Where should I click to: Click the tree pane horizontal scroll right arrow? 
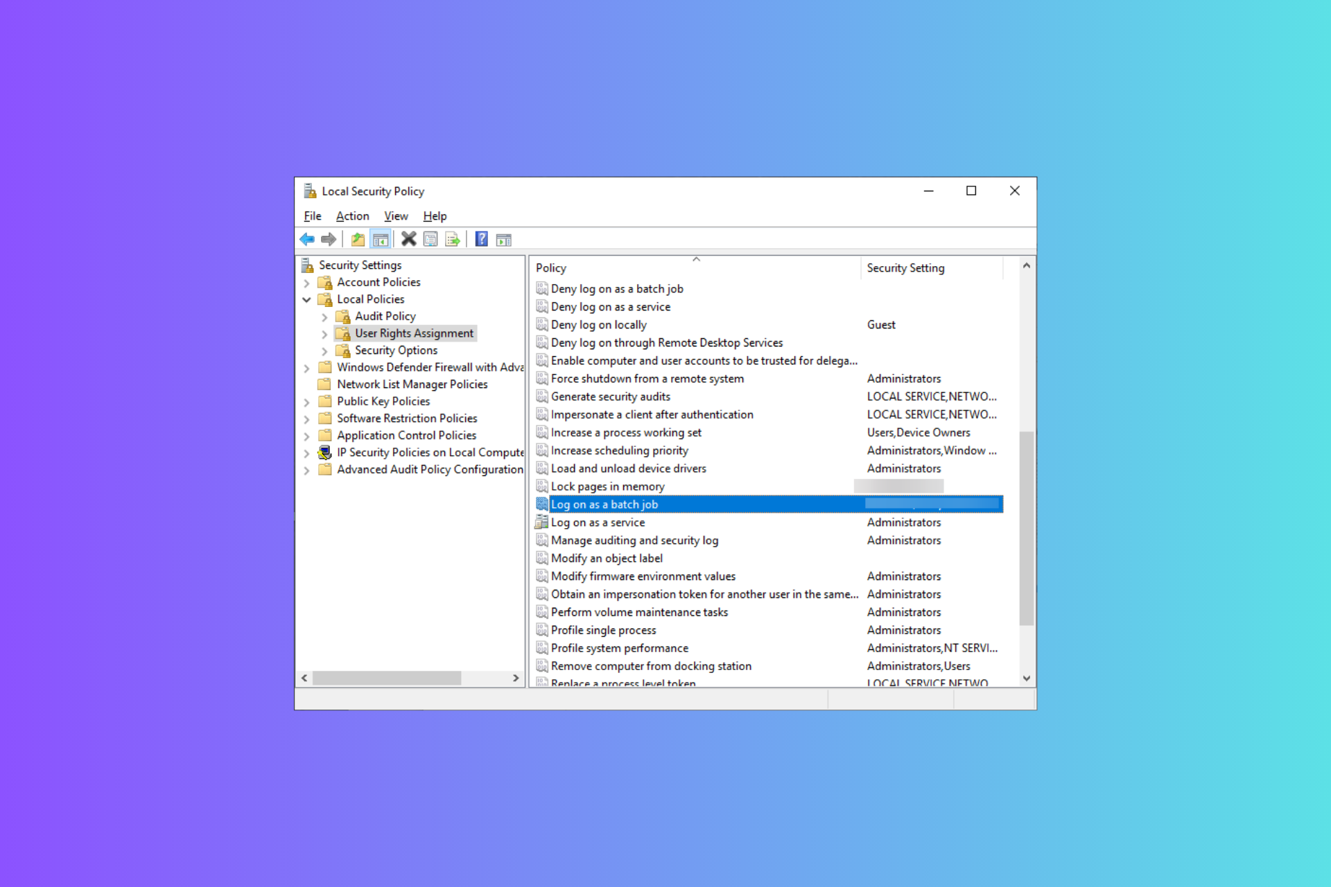515,678
